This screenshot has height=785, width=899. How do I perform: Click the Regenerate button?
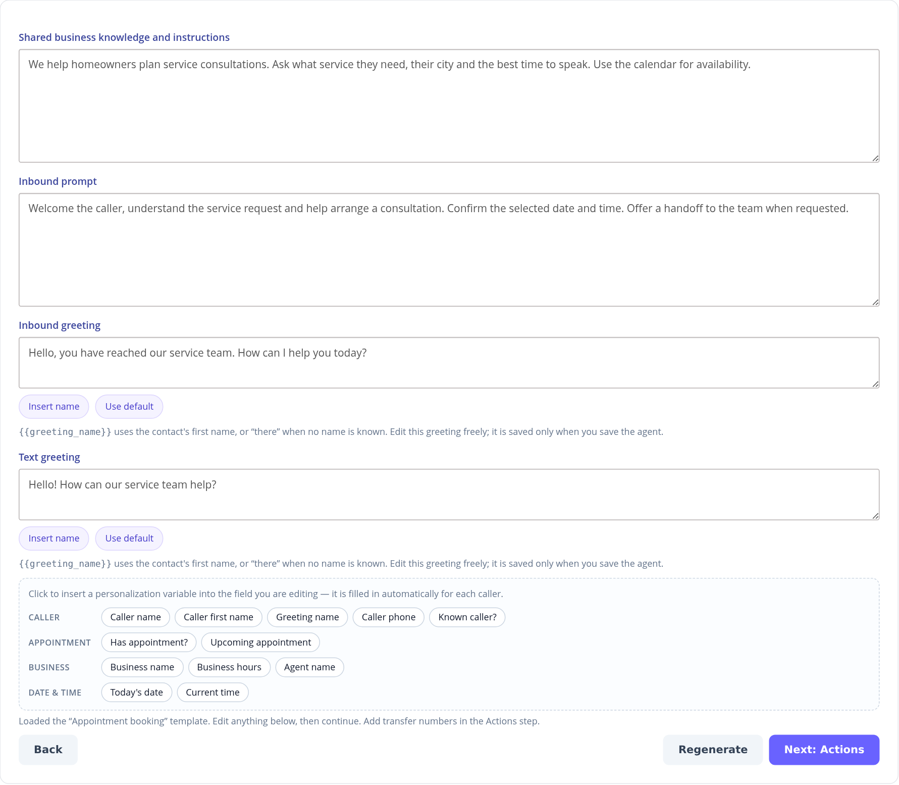[713, 750]
